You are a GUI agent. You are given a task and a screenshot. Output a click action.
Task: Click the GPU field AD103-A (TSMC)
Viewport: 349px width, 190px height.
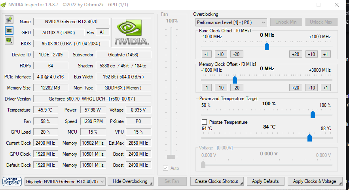click(59, 33)
